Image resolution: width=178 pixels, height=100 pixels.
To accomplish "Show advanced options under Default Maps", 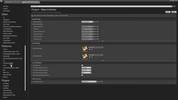I will click(103, 61).
